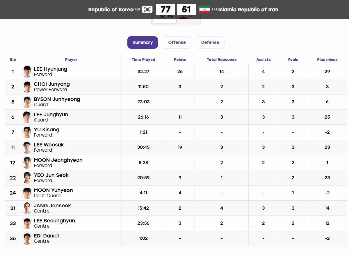Sort by Assists column header
349x254 pixels.
click(263, 60)
